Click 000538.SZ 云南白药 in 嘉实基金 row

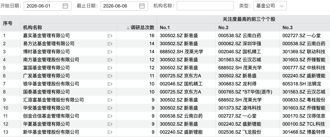click(x=240, y=35)
